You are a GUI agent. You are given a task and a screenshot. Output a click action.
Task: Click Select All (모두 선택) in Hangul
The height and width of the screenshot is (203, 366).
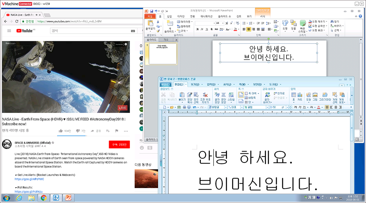tap(196, 97)
